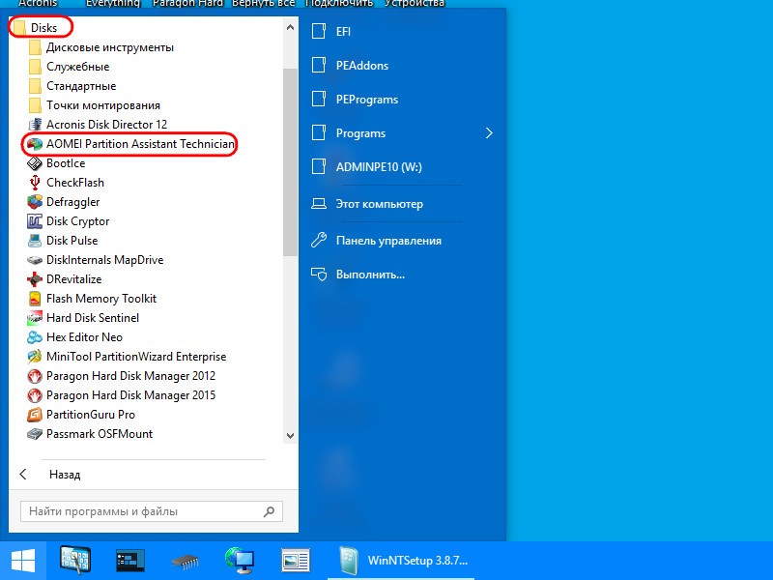
Task: Expand the Programs submenu arrow
Action: [x=489, y=133]
